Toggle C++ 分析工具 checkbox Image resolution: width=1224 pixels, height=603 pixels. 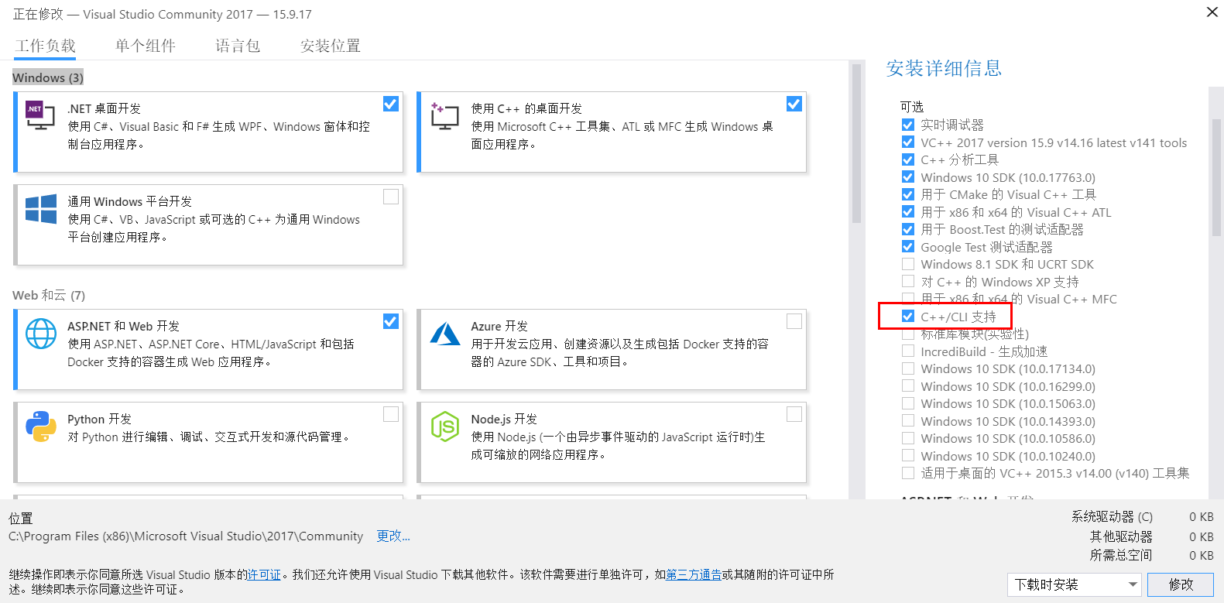click(x=908, y=159)
